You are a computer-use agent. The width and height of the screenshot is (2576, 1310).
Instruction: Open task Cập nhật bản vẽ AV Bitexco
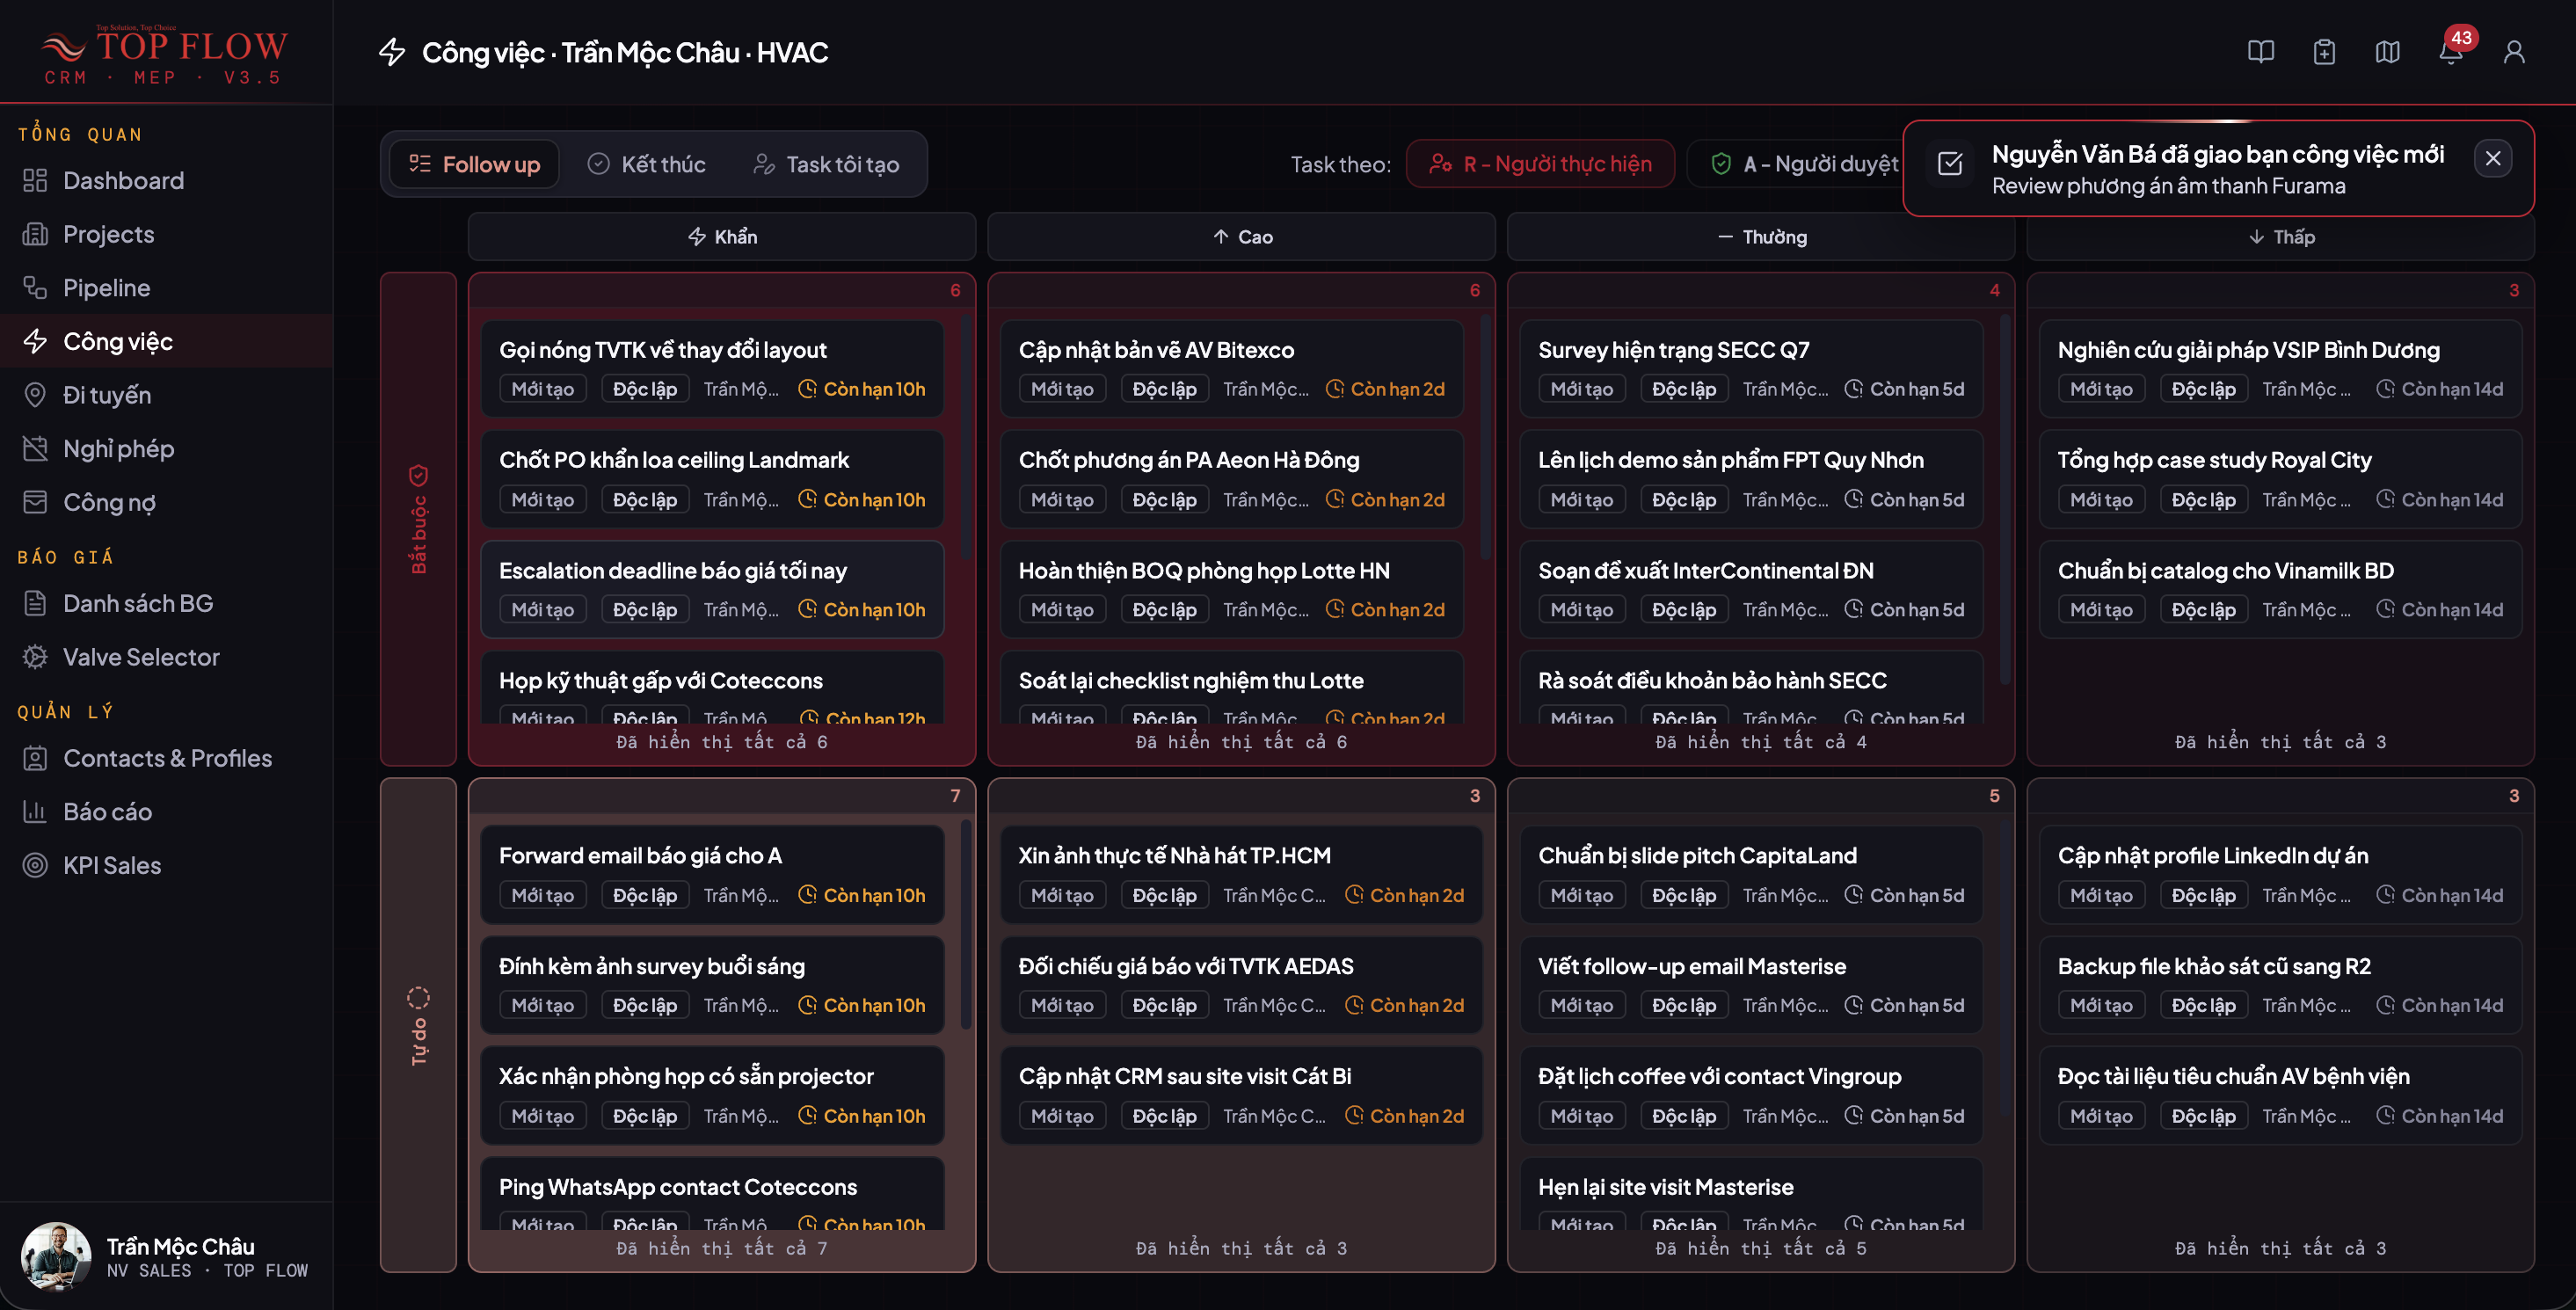click(x=1232, y=368)
